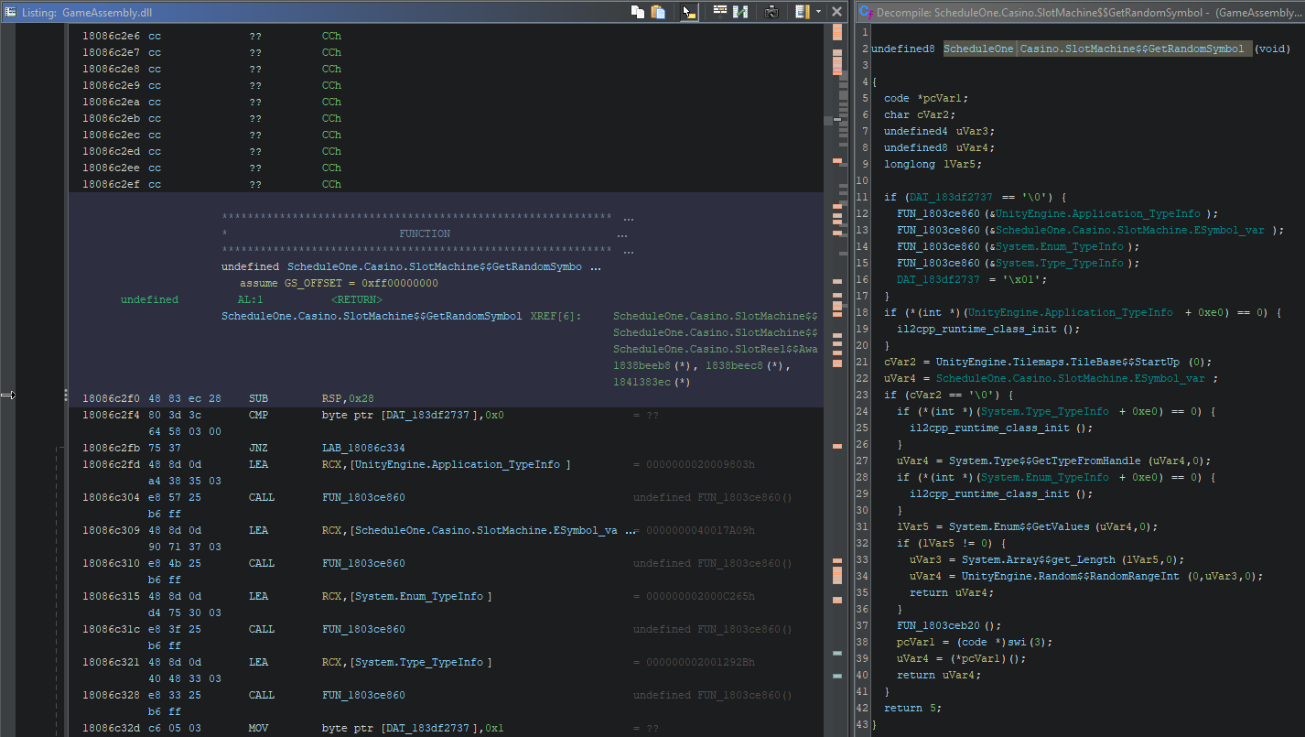Toggle mouse hover popups in Listing
The height and width of the screenshot is (737, 1305).
689,12
